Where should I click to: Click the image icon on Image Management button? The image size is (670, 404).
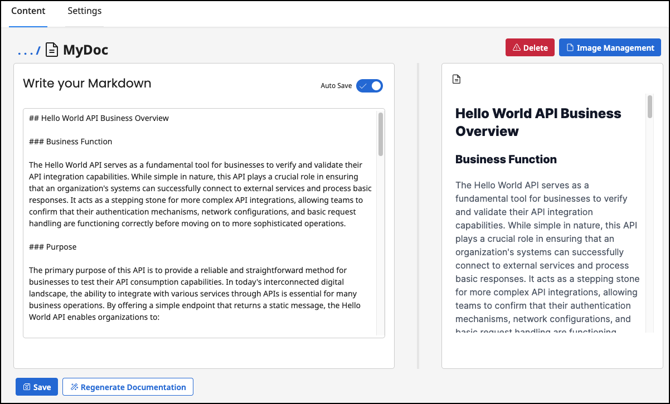[570, 47]
